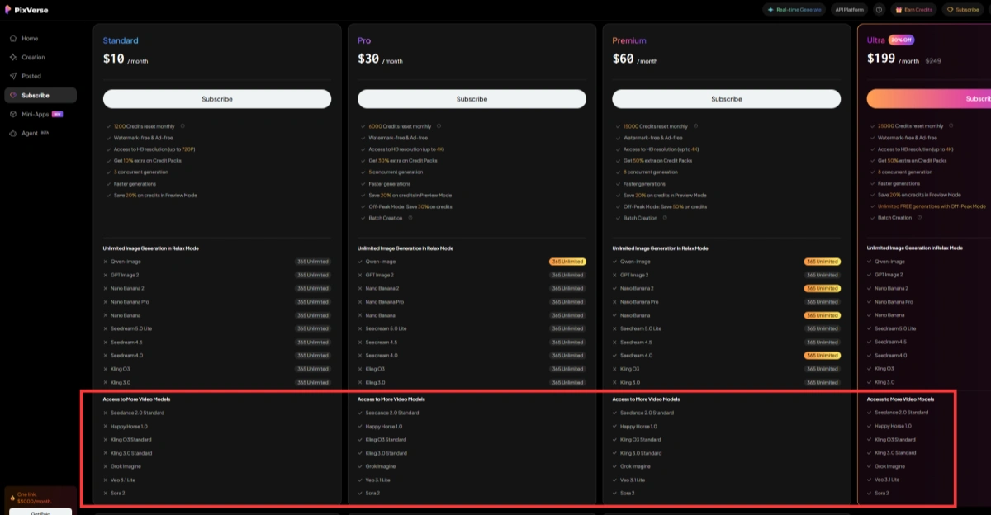Click Pro '5 concurrent generation' feature
Image resolution: width=991 pixels, height=515 pixels.
(396, 172)
